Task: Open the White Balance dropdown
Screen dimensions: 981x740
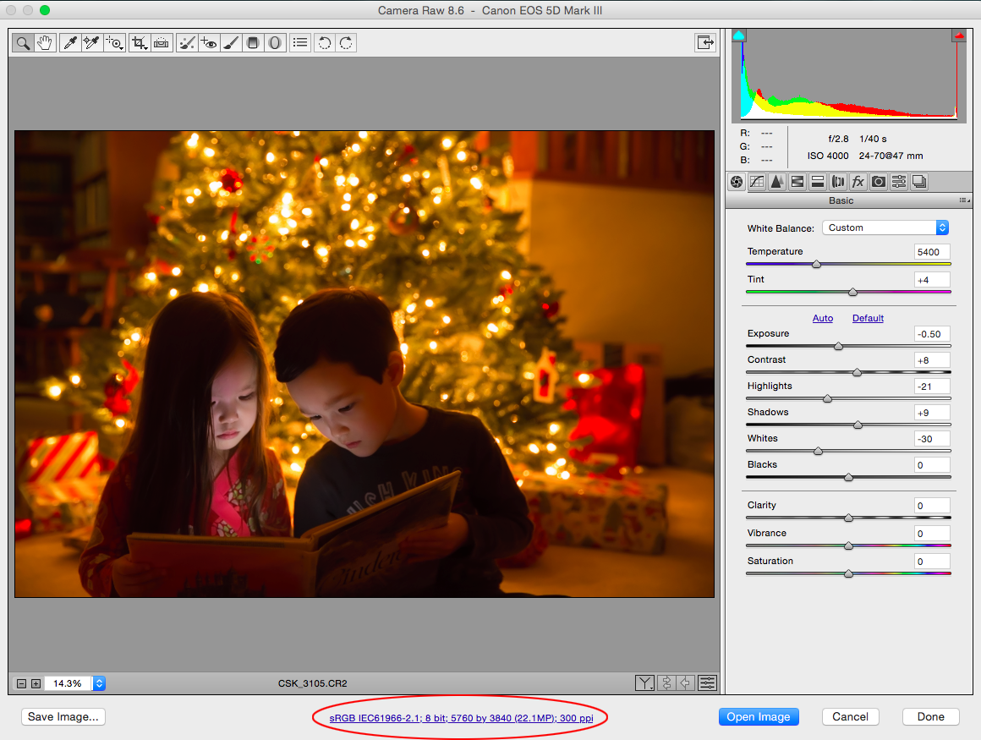Action: pos(885,227)
